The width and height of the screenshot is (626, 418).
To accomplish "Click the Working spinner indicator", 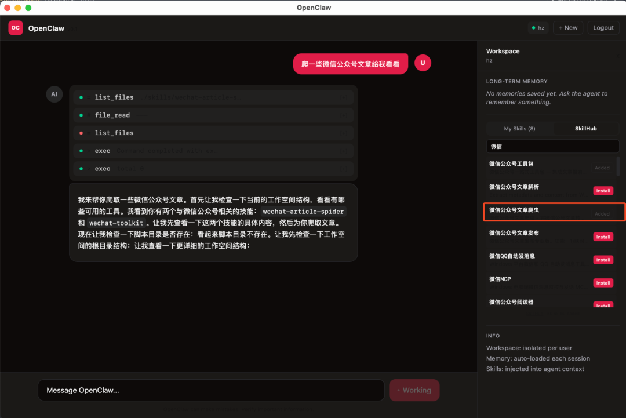I will pyautogui.click(x=414, y=390).
